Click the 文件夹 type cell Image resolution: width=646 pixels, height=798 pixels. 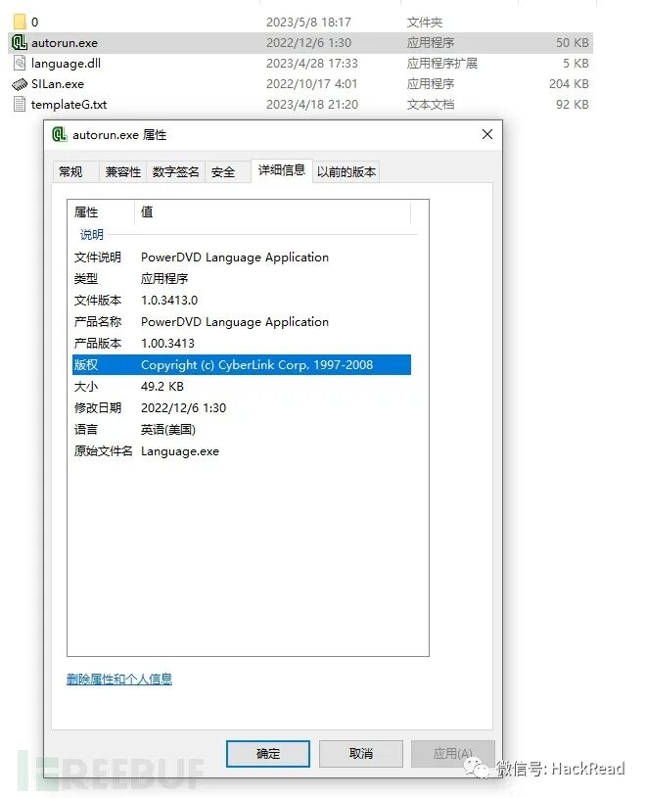[425, 23]
